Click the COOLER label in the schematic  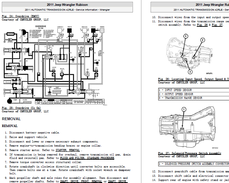click(x=11, y=34)
